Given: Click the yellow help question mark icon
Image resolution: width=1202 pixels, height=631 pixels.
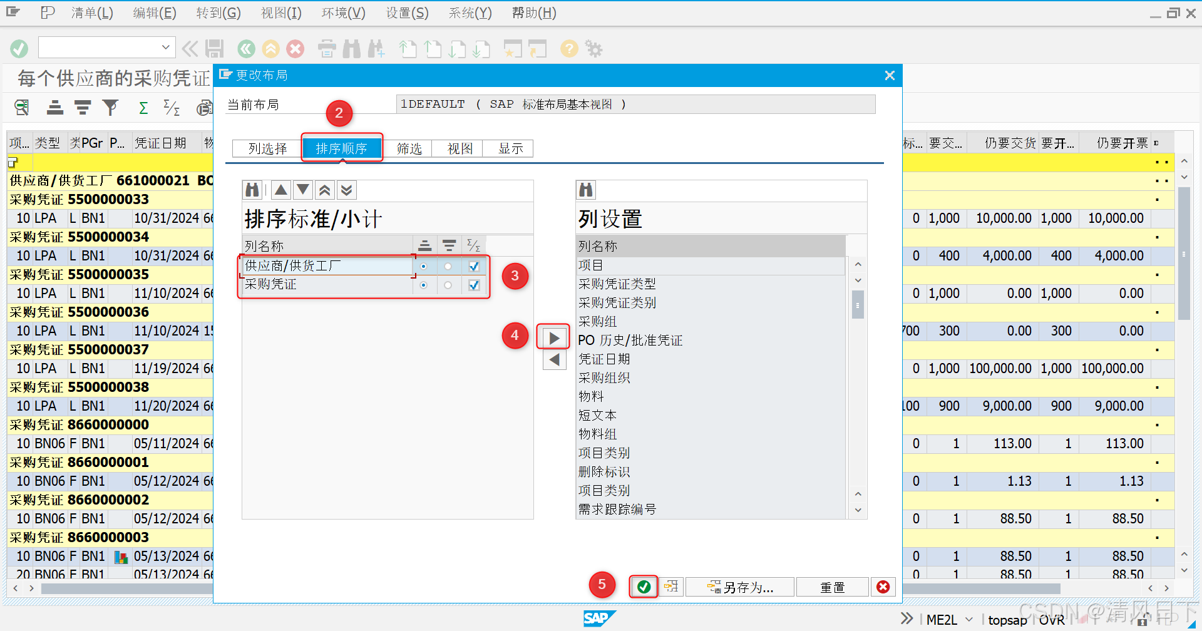Looking at the screenshot, I should (568, 48).
